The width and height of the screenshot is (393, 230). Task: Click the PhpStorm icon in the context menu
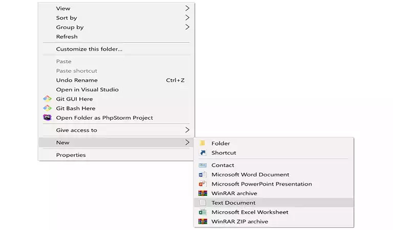pos(47,118)
